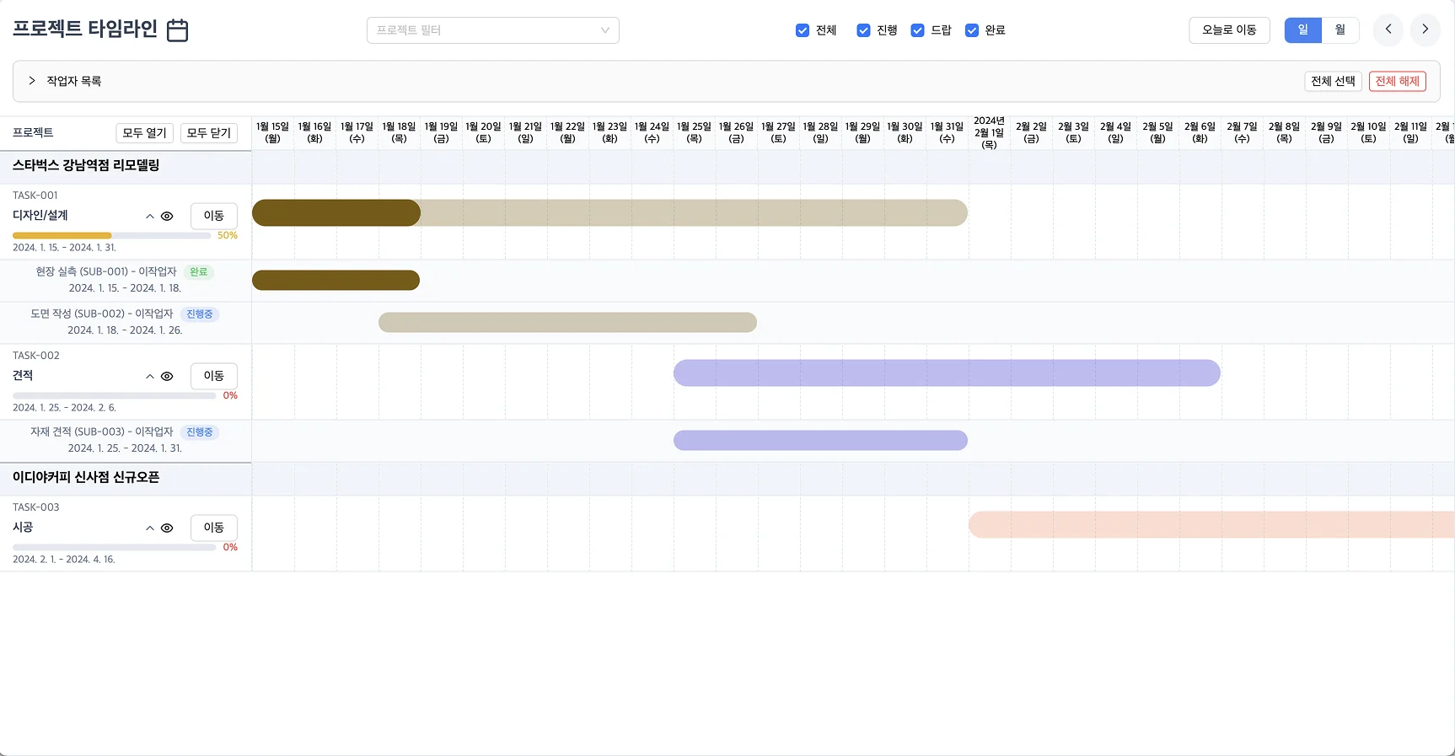Image resolution: width=1455 pixels, height=756 pixels.
Task: Uncheck the 진행 status checkbox
Action: pos(863,30)
